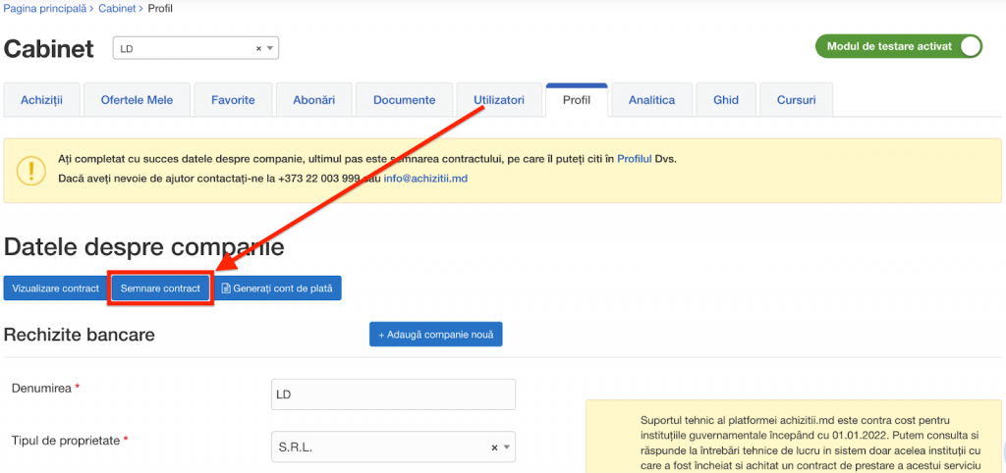Clear the S.R.L. selection with the x
Image resolution: width=1006 pixels, height=473 pixels.
point(494,447)
